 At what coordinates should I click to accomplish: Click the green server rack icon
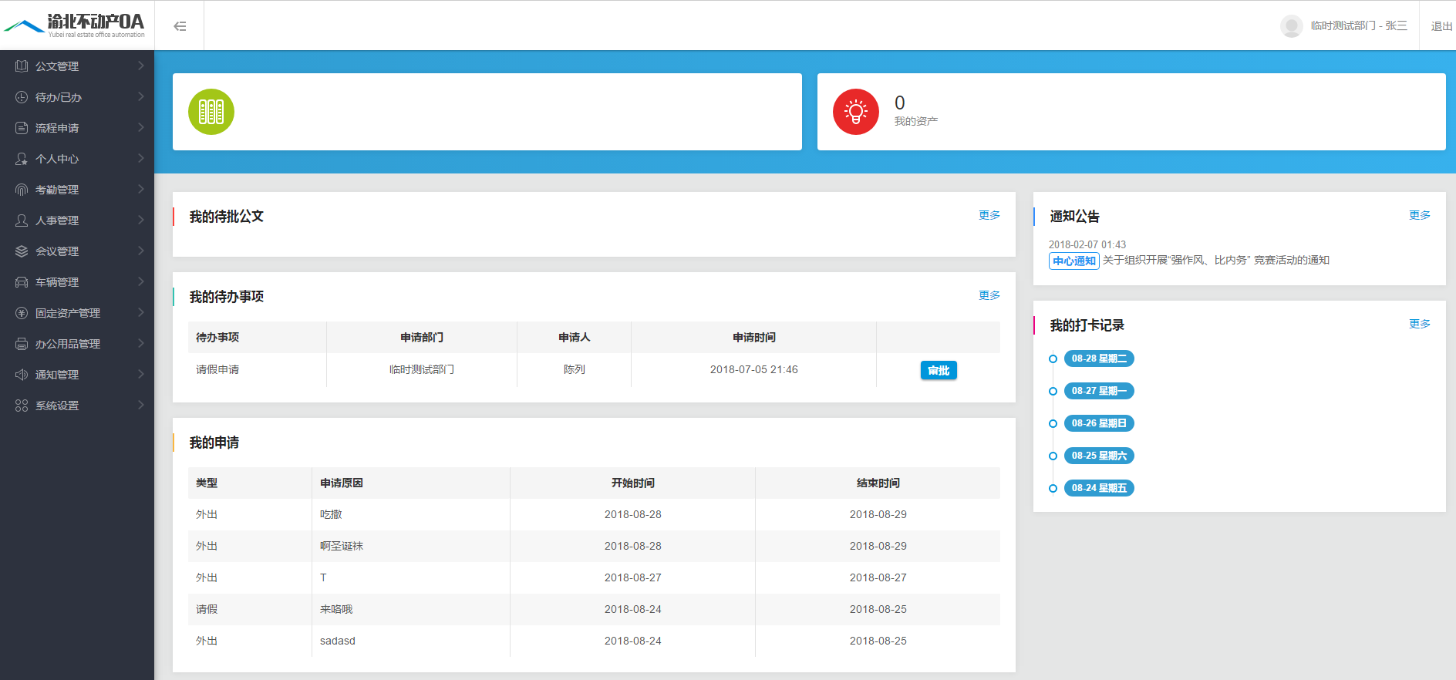(211, 112)
